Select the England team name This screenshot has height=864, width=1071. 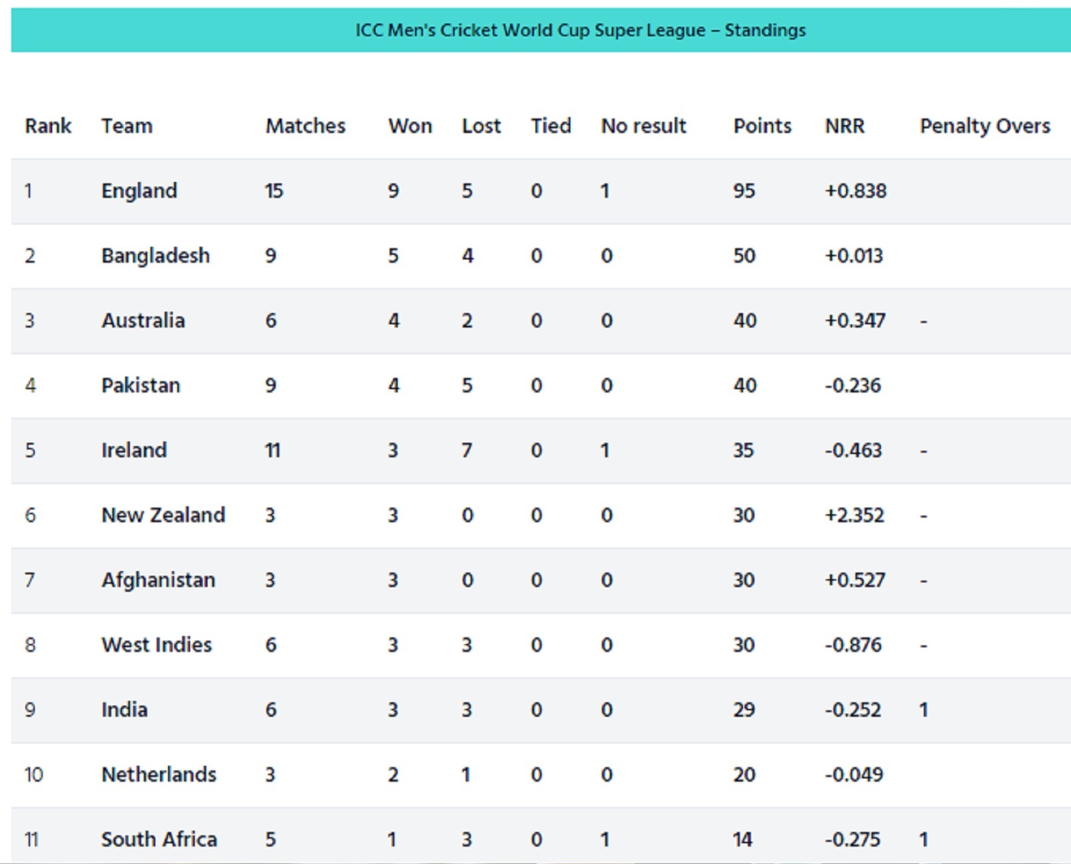pyautogui.click(x=139, y=191)
